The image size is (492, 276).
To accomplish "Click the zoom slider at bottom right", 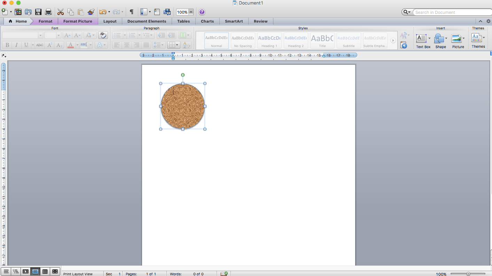I will 468,274.
